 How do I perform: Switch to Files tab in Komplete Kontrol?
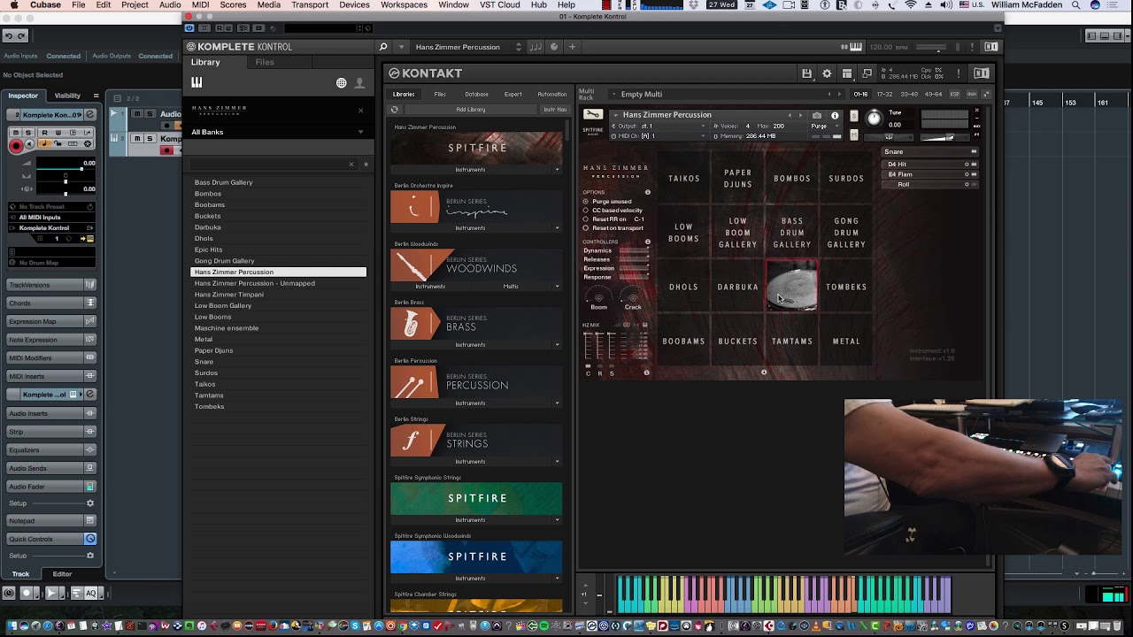tap(265, 62)
